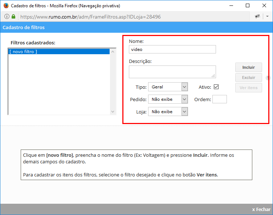Maximize the Firefox window
The height and width of the screenshot is (215, 273).
point(248,5)
